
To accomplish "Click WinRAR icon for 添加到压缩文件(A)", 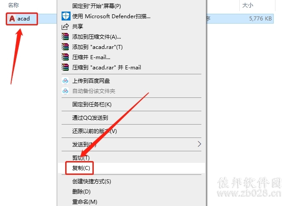I will click(65, 37).
